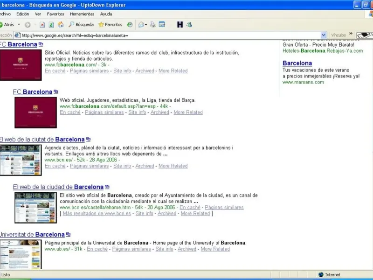Open Páginas similares for fcbarcelona.com 3k result
Image resolution: width=373 pixels, height=280 pixels.
coord(89,71)
